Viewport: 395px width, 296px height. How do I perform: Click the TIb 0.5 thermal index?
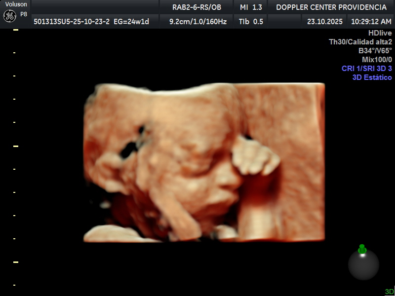point(251,21)
